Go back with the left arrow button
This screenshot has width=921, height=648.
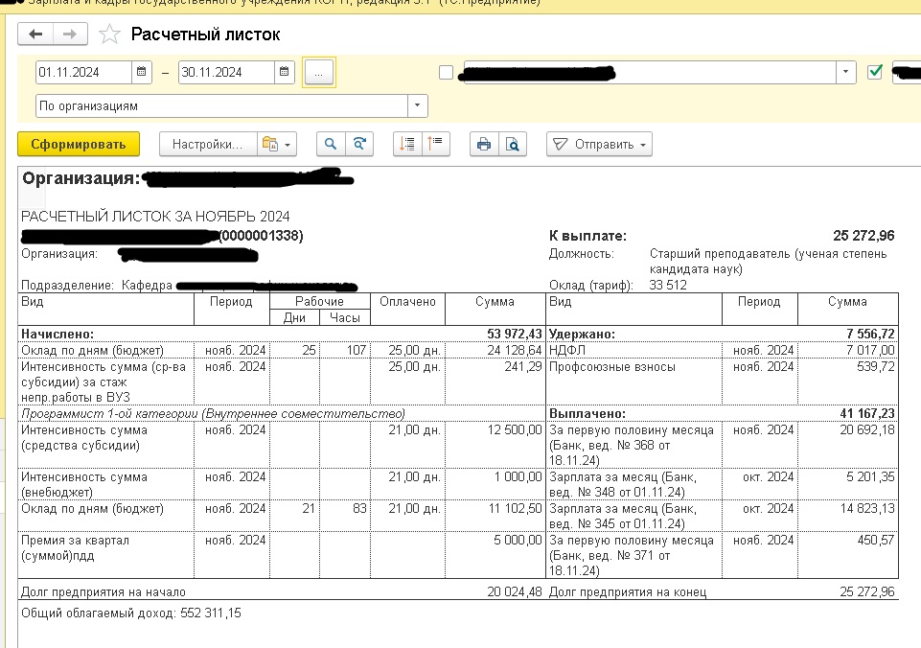tap(35, 35)
